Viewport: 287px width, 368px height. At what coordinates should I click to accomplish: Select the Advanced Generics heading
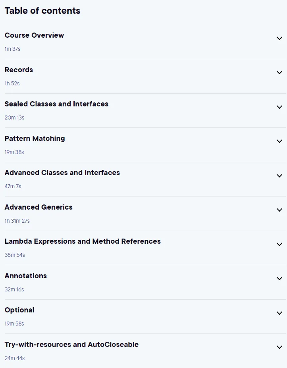coord(39,207)
